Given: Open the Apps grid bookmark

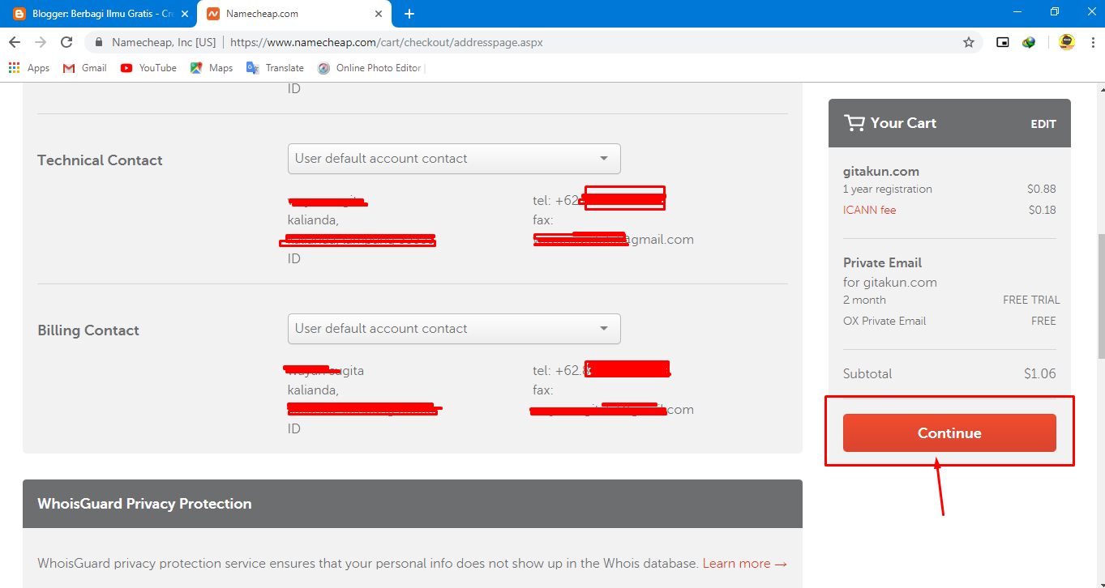Looking at the screenshot, I should pyautogui.click(x=29, y=68).
